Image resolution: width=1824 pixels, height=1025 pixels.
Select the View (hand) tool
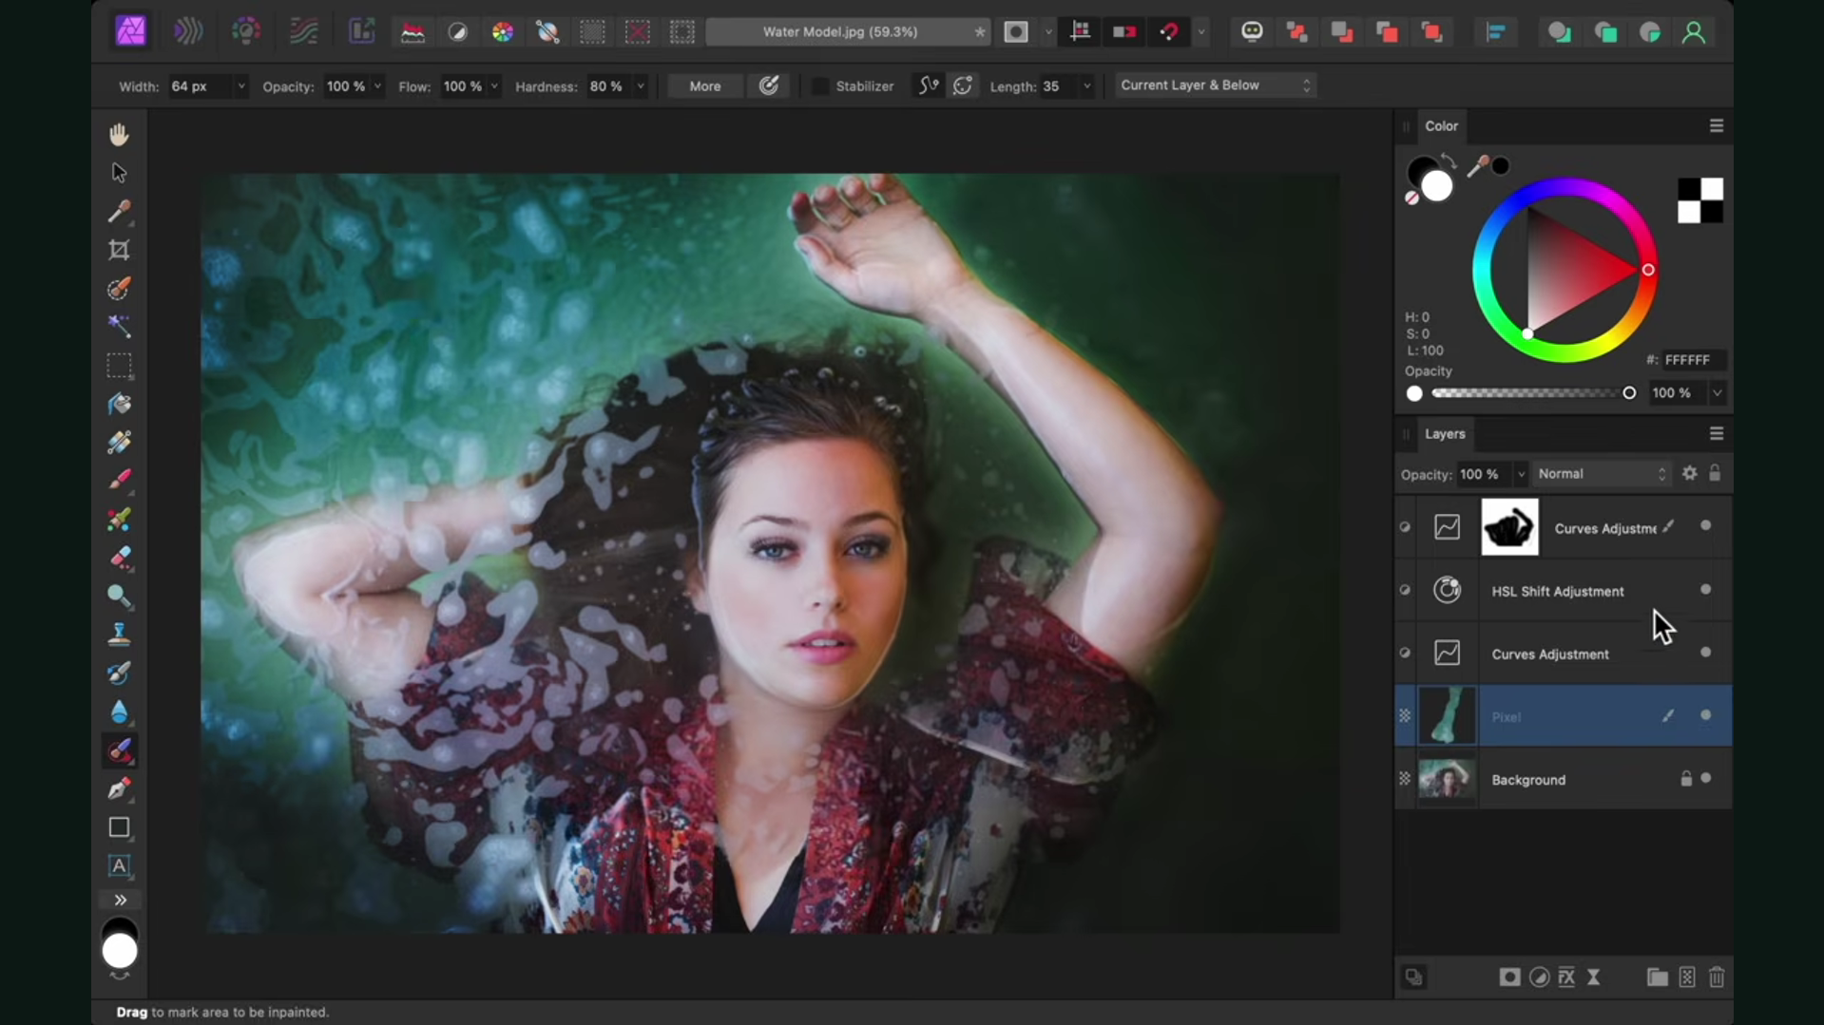119,134
